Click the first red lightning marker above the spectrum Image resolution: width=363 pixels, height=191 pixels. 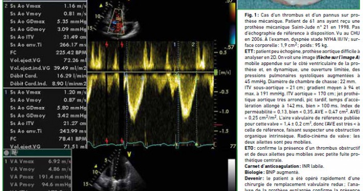coord(107,44)
